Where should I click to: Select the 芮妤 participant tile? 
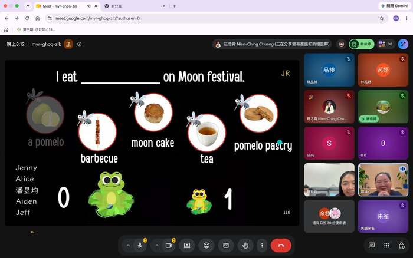tap(383, 70)
